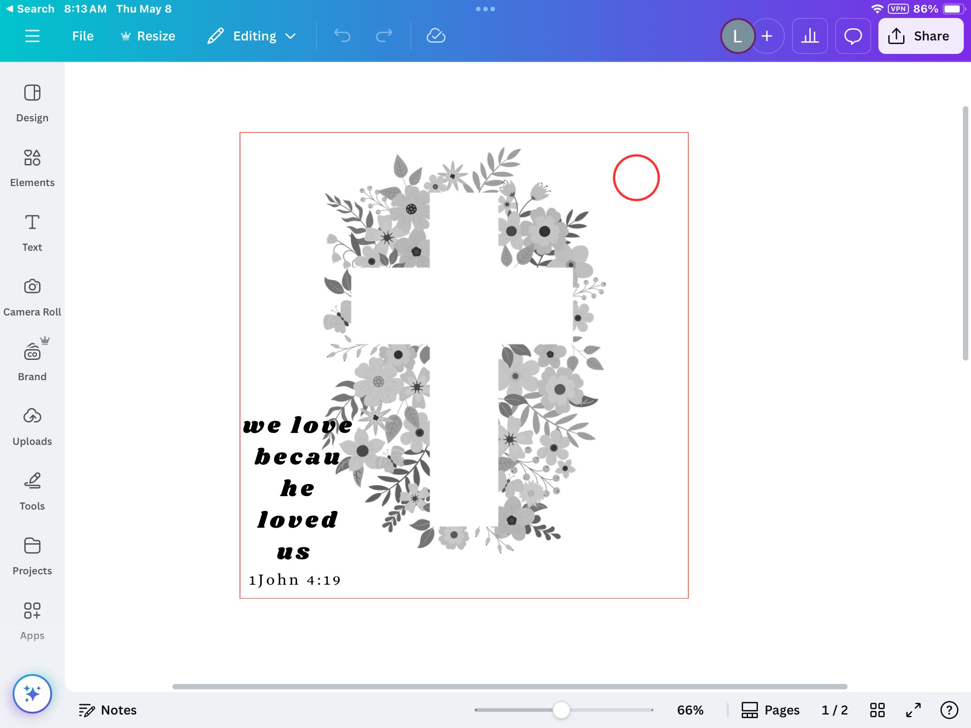Screen dimensions: 971x728
Task: Open the Resize menu
Action: coord(148,36)
